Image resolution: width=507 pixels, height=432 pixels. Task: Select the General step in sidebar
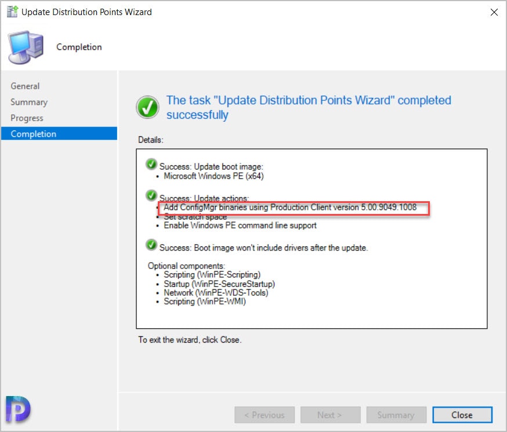click(25, 86)
